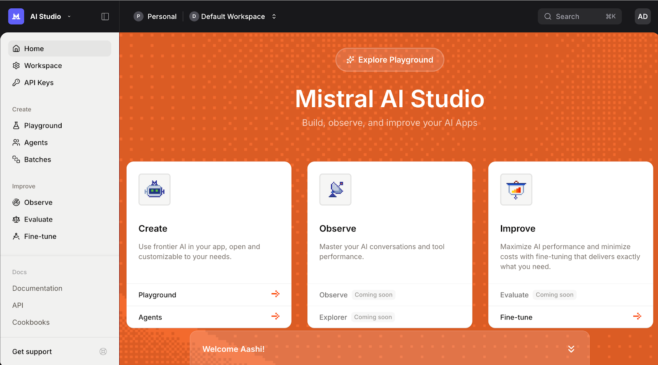
Task: Open Fine-tune from the sidebar
Action: (60, 236)
